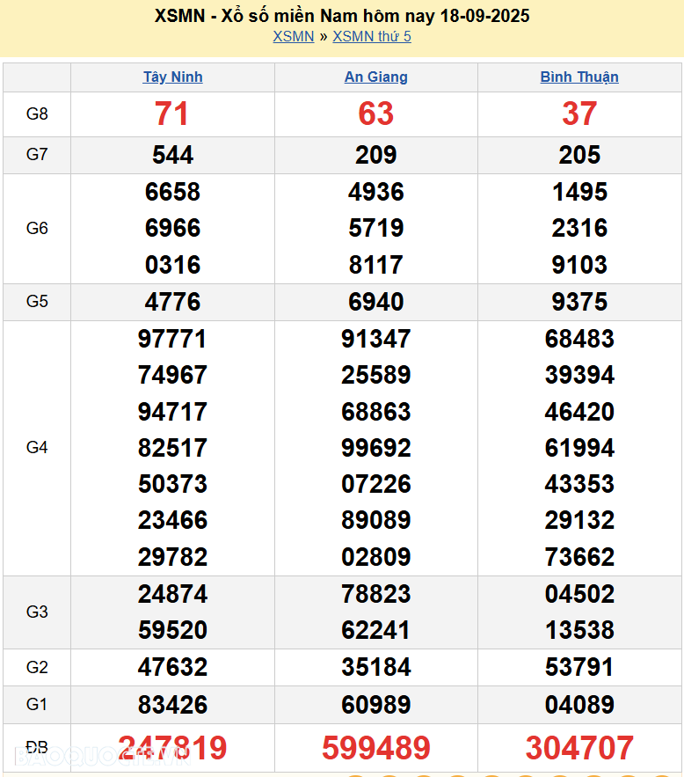The image size is (684, 777).
Task: Click Bình Thuận G8 number 37
Action: [579, 114]
